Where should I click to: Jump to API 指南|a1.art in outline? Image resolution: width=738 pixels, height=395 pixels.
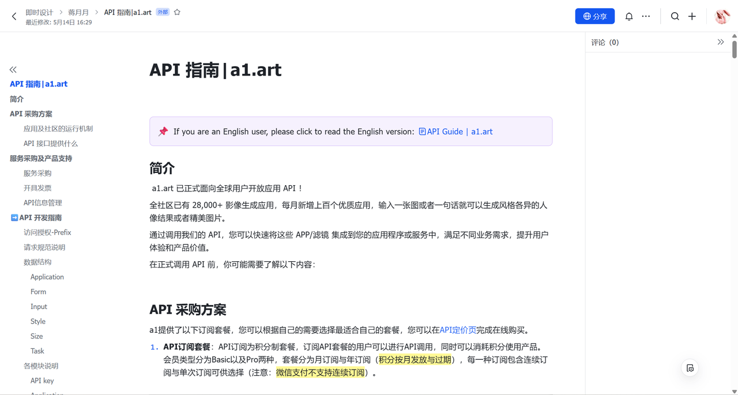point(39,84)
